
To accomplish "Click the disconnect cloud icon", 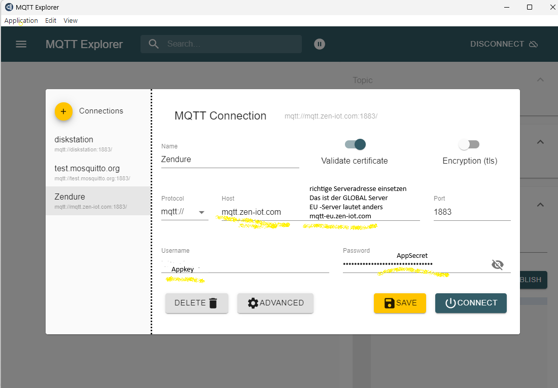I will tap(533, 44).
